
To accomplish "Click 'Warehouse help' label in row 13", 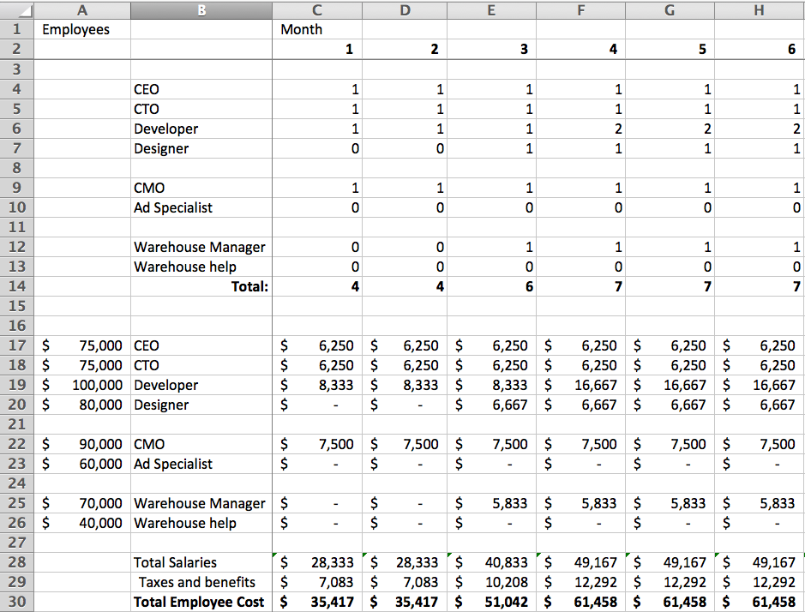I will click(201, 267).
